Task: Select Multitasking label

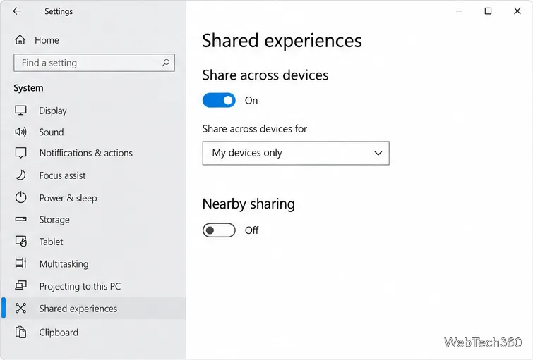Action: pyautogui.click(x=64, y=264)
